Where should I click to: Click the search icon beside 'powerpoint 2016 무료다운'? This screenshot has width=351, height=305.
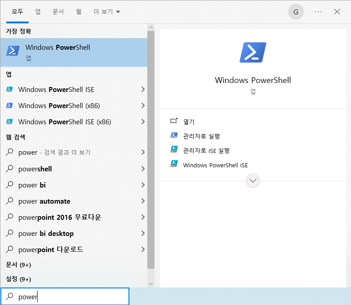coord(9,217)
